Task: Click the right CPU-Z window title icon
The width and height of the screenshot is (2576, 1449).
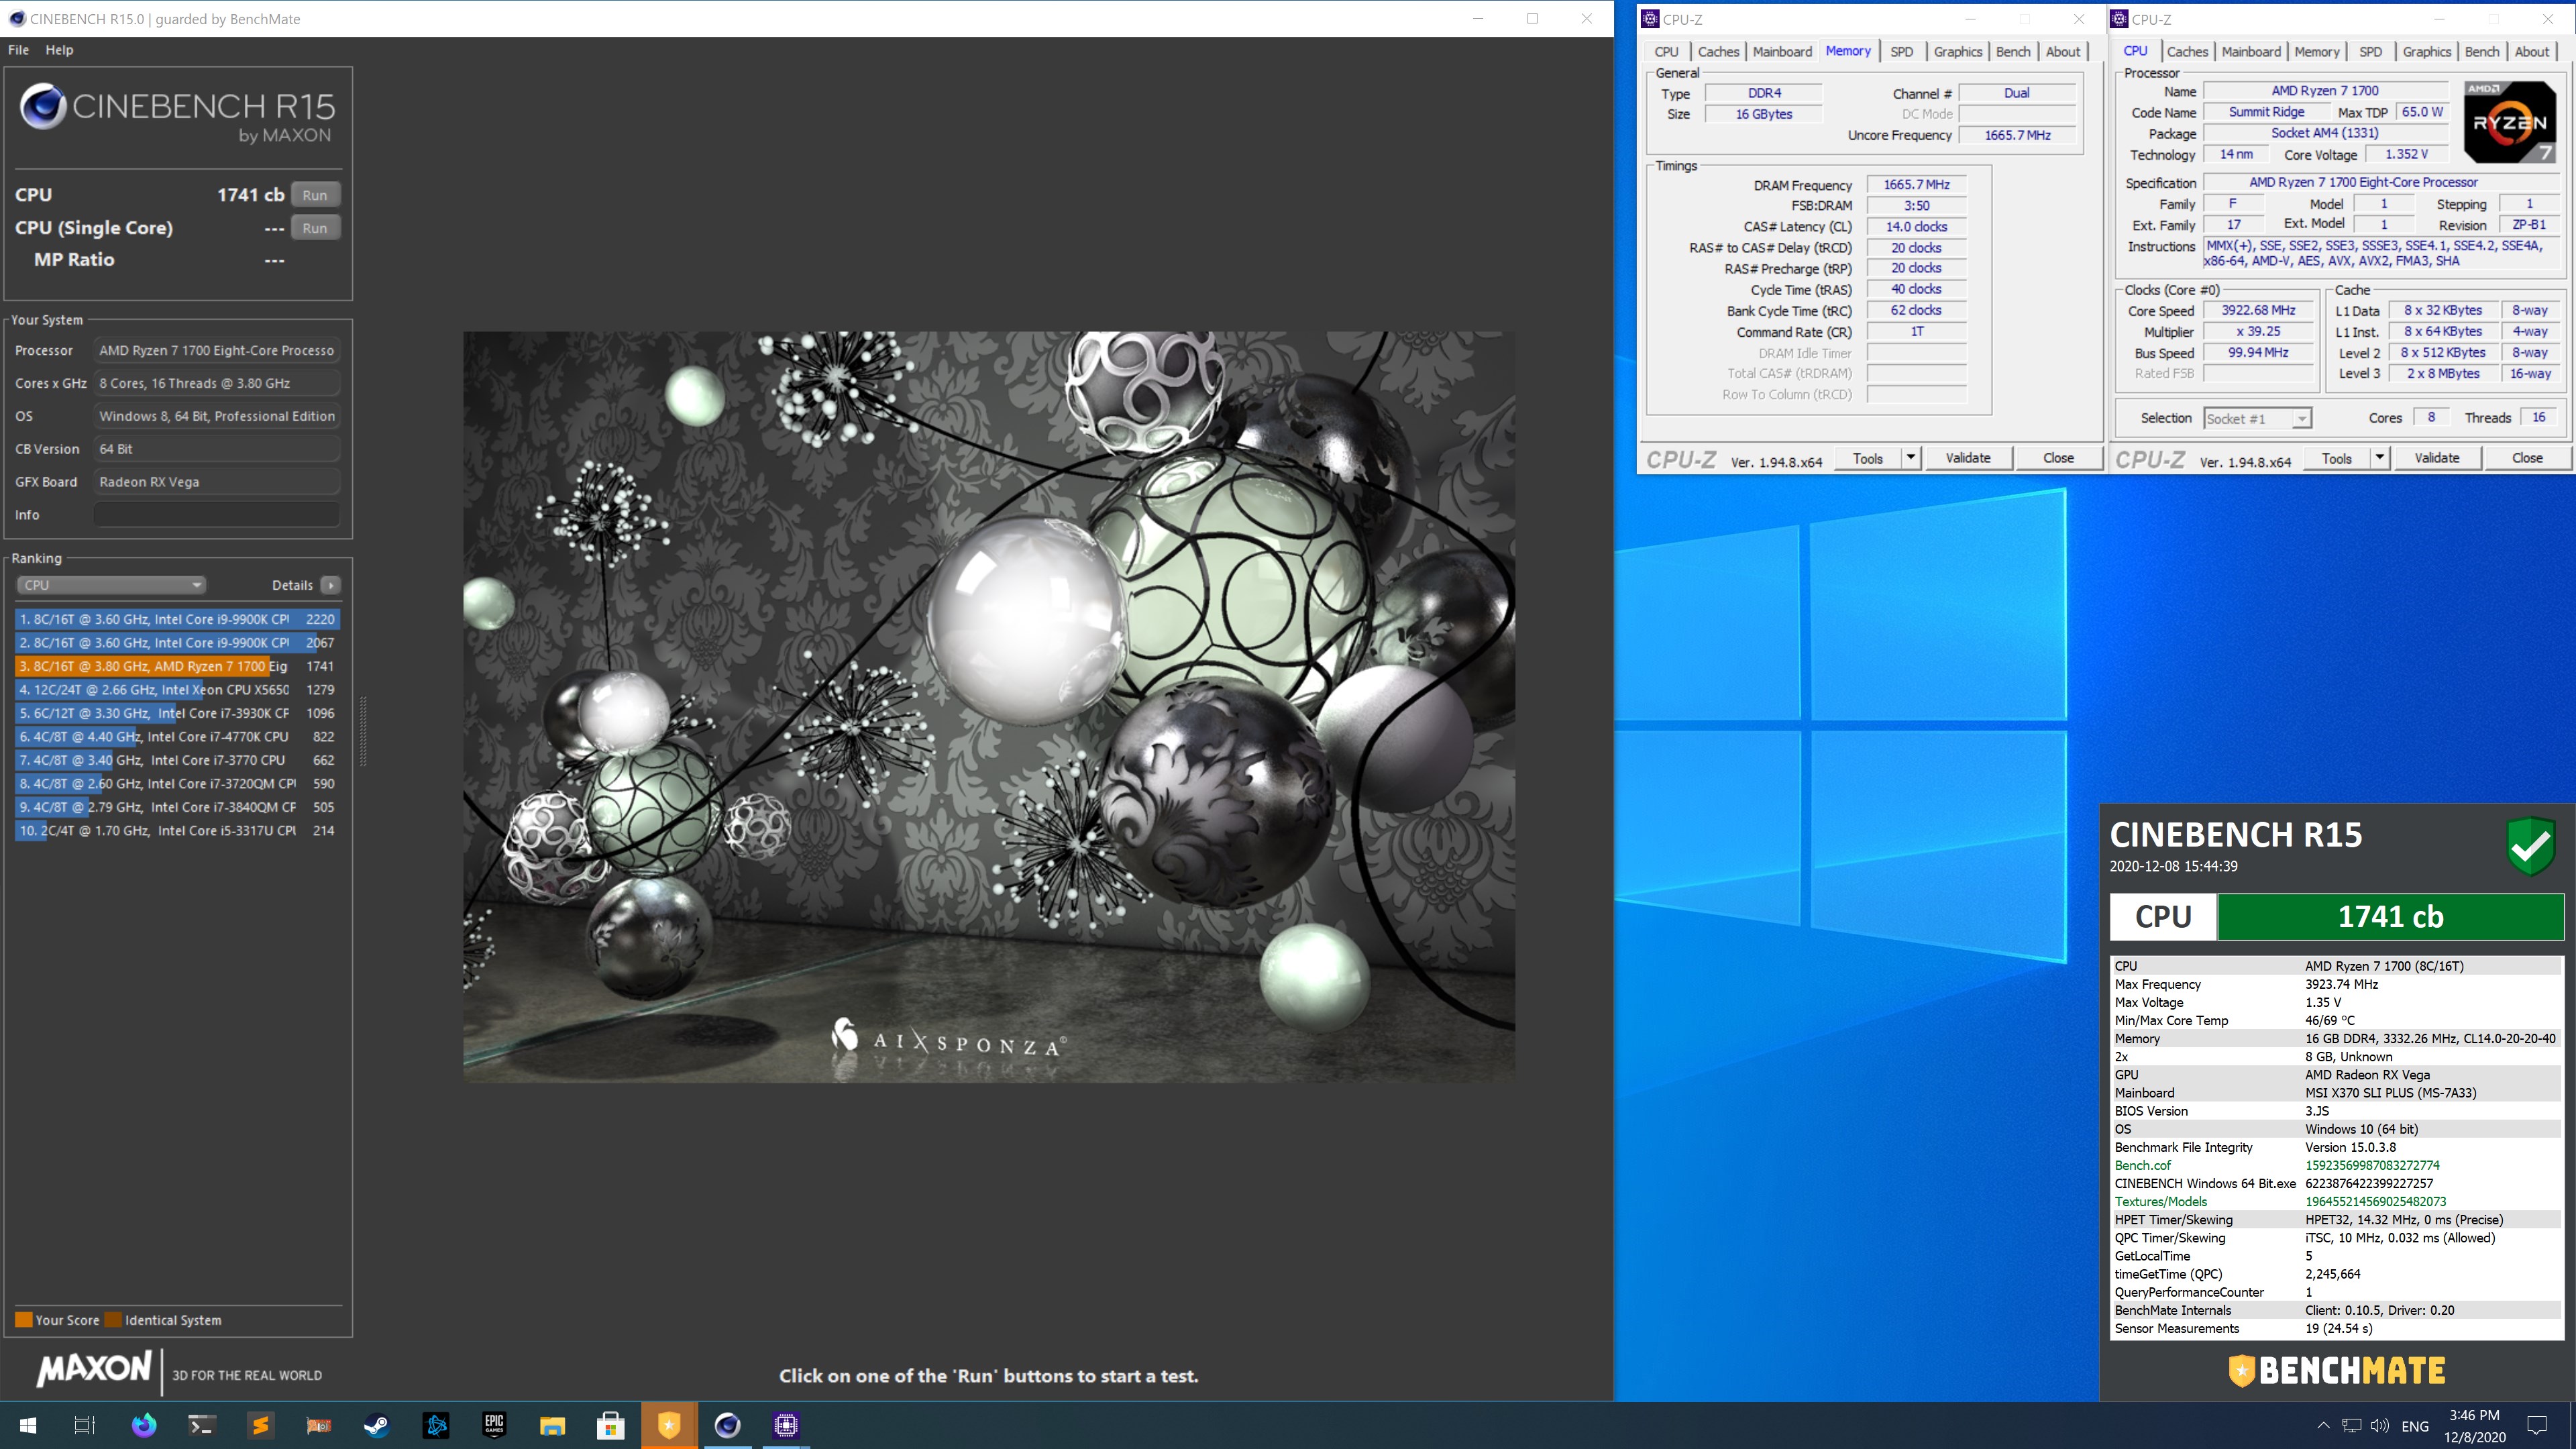Action: point(2119,19)
